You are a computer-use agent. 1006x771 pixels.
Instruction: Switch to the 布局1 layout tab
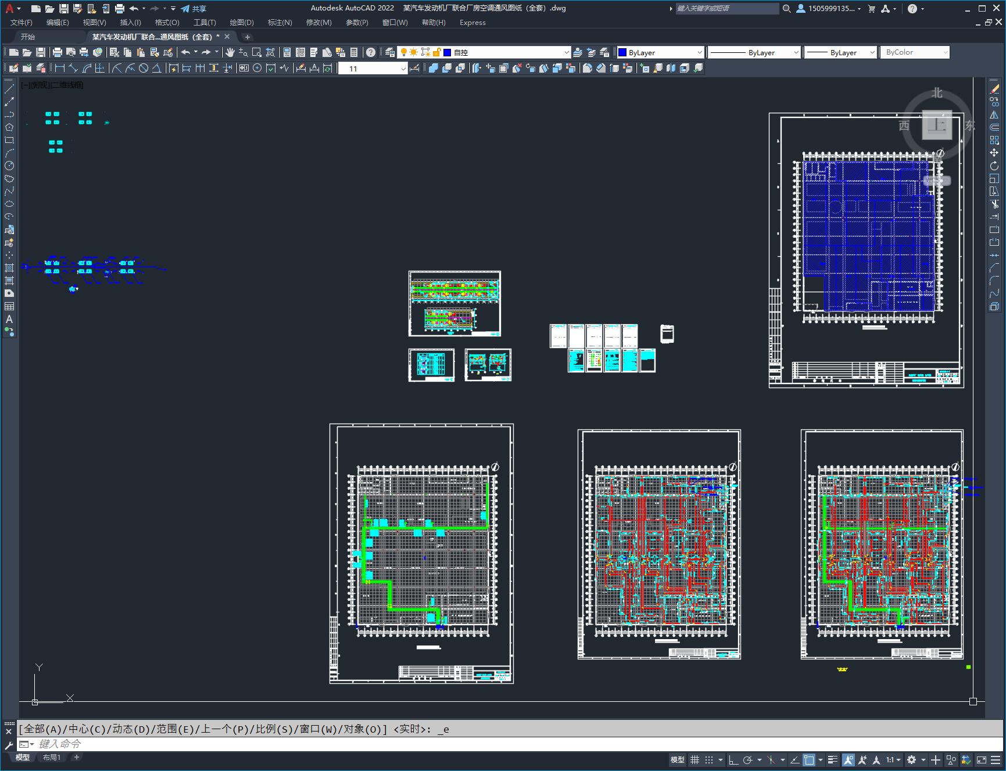52,757
